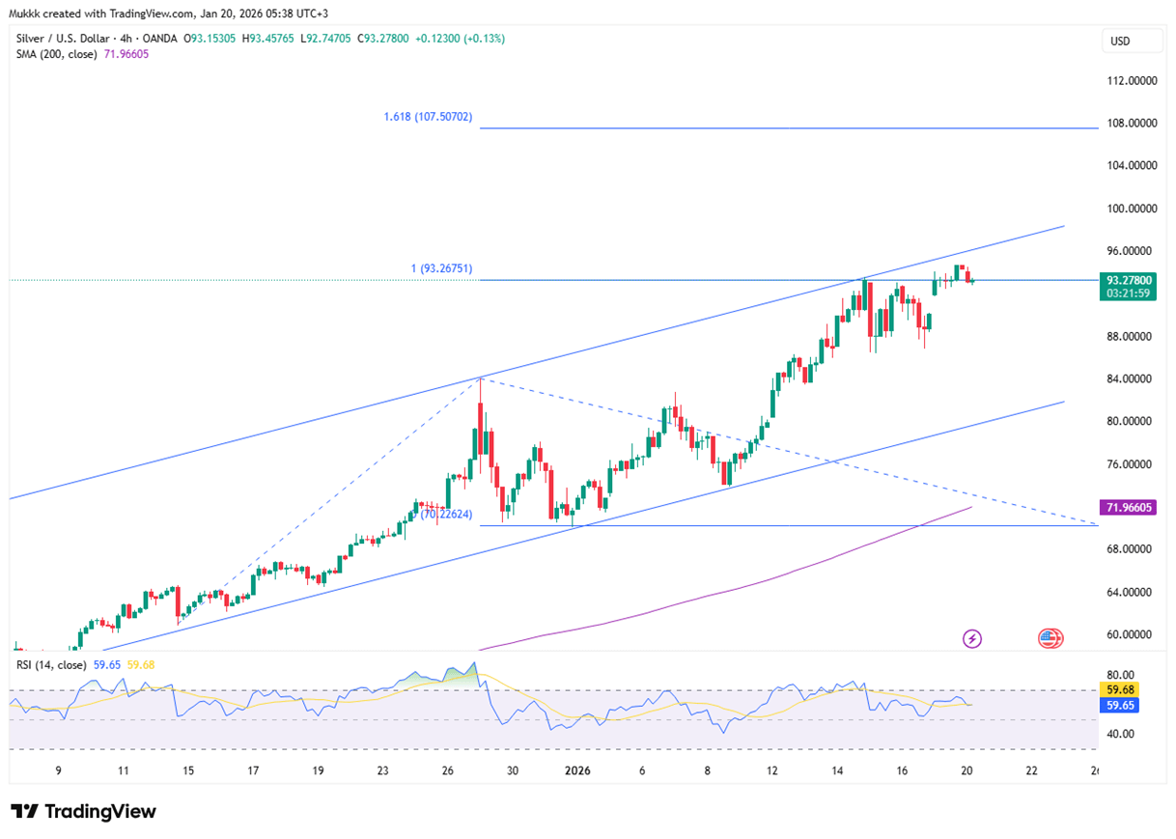Click the blue 59.65 RSI value tag
The image size is (1176, 839).
[1120, 706]
